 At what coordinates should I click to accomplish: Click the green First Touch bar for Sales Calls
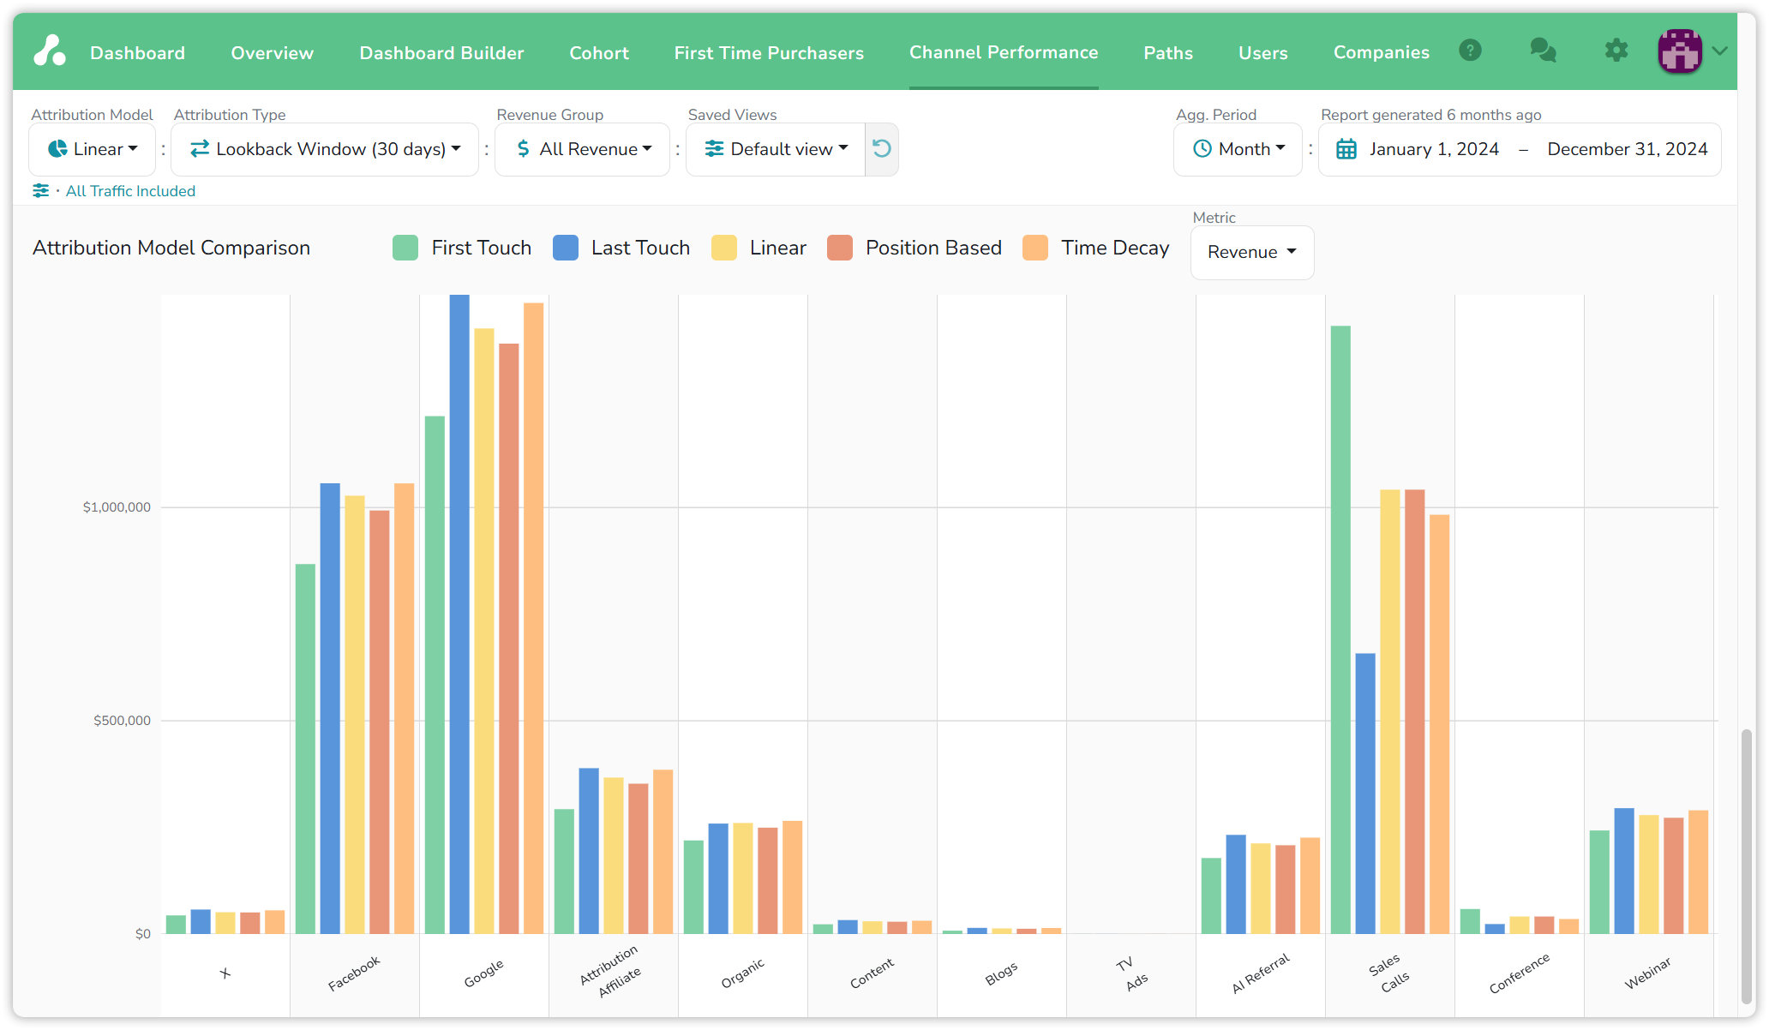tap(1340, 629)
